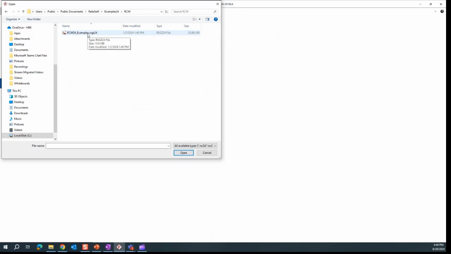Image resolution: width=451 pixels, height=254 pixels.
Task: Navigate to Examples24 breadcrumb
Action: [112, 12]
